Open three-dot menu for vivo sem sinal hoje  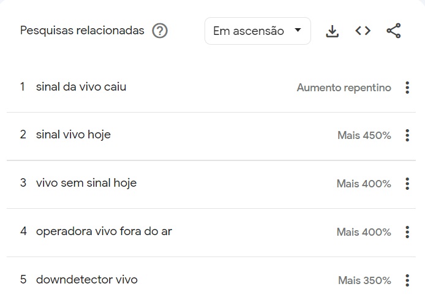click(407, 184)
